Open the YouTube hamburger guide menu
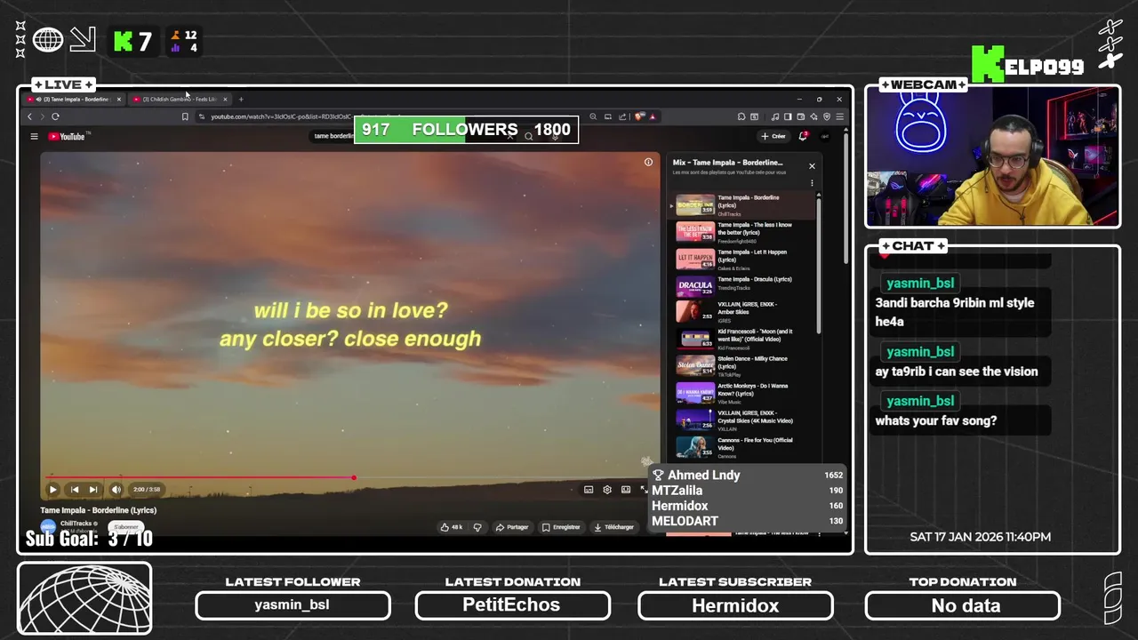The height and width of the screenshot is (640, 1138). pyautogui.click(x=34, y=136)
